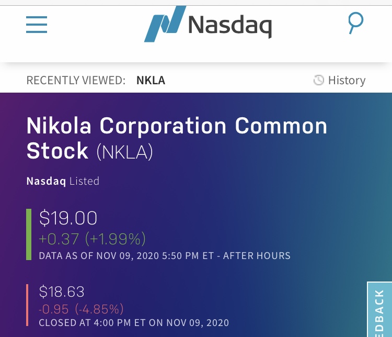Click the Recently Viewed label
Screen dimensions: 392x337
click(x=76, y=80)
